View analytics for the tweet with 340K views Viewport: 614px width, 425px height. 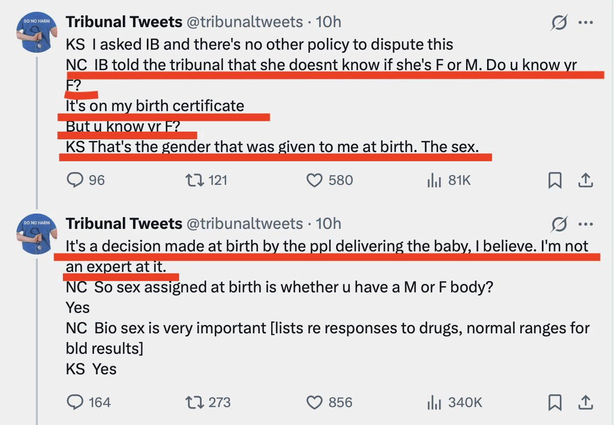pos(434,402)
